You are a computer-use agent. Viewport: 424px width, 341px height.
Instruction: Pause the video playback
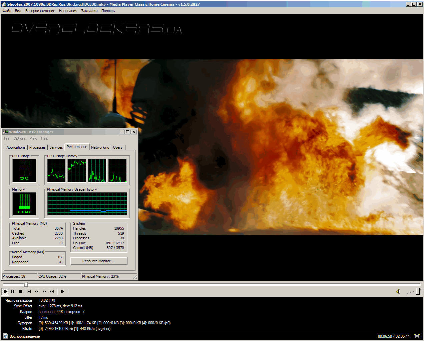(13, 291)
